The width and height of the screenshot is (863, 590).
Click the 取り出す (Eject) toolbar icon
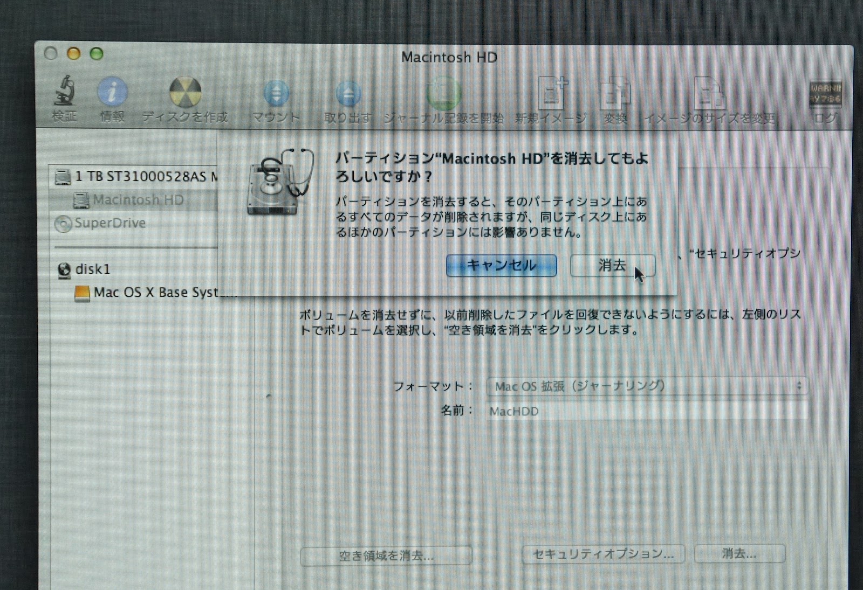348,94
